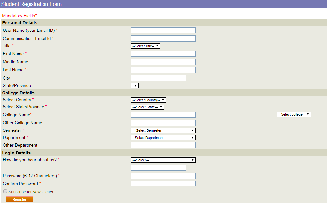
Task: Click the Password (6-12 Characters) field
Action: 163,176
